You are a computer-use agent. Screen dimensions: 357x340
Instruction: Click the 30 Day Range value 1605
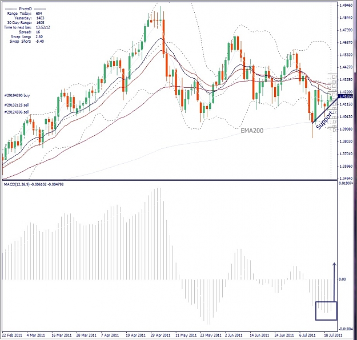click(40, 23)
